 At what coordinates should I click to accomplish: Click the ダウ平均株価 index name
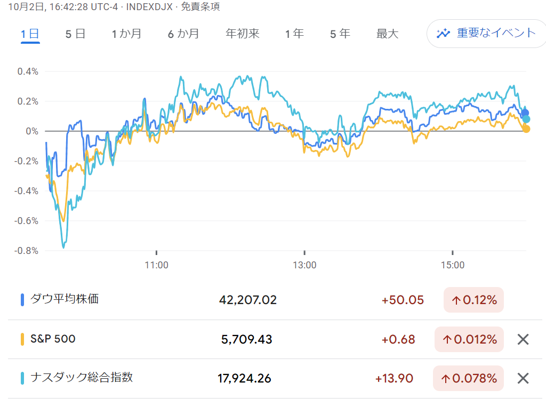click(65, 299)
